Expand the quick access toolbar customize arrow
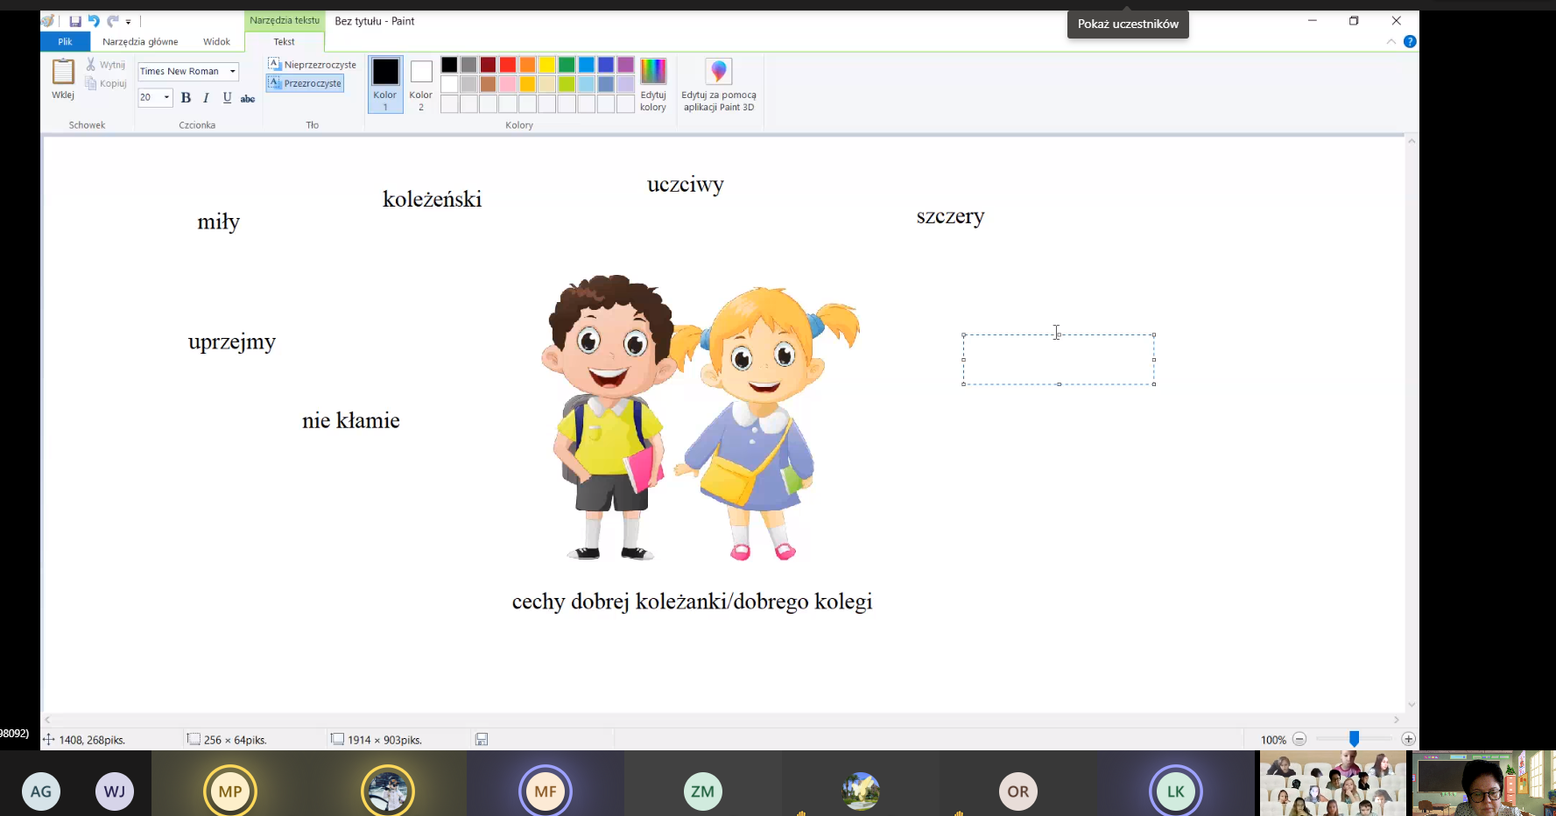Screen dimensions: 1556x816 (x=128, y=22)
